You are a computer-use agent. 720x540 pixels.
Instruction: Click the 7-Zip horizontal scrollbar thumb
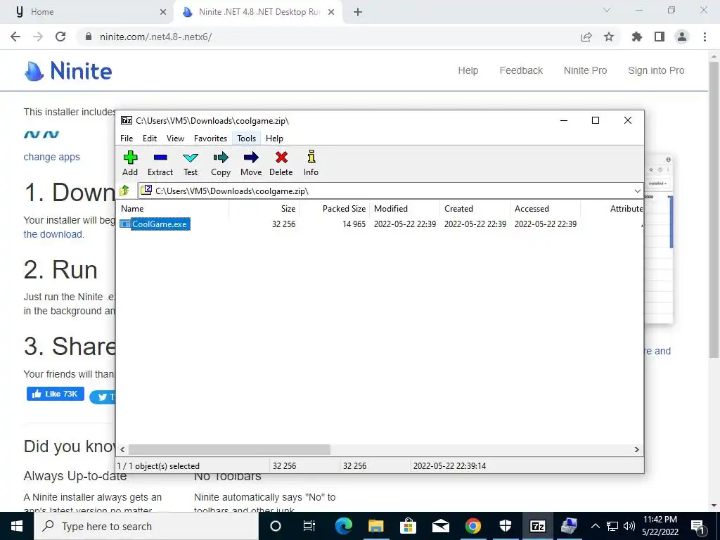pyautogui.click(x=229, y=449)
